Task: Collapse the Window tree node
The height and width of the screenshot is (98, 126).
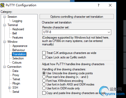Action: click(x=4, y=42)
